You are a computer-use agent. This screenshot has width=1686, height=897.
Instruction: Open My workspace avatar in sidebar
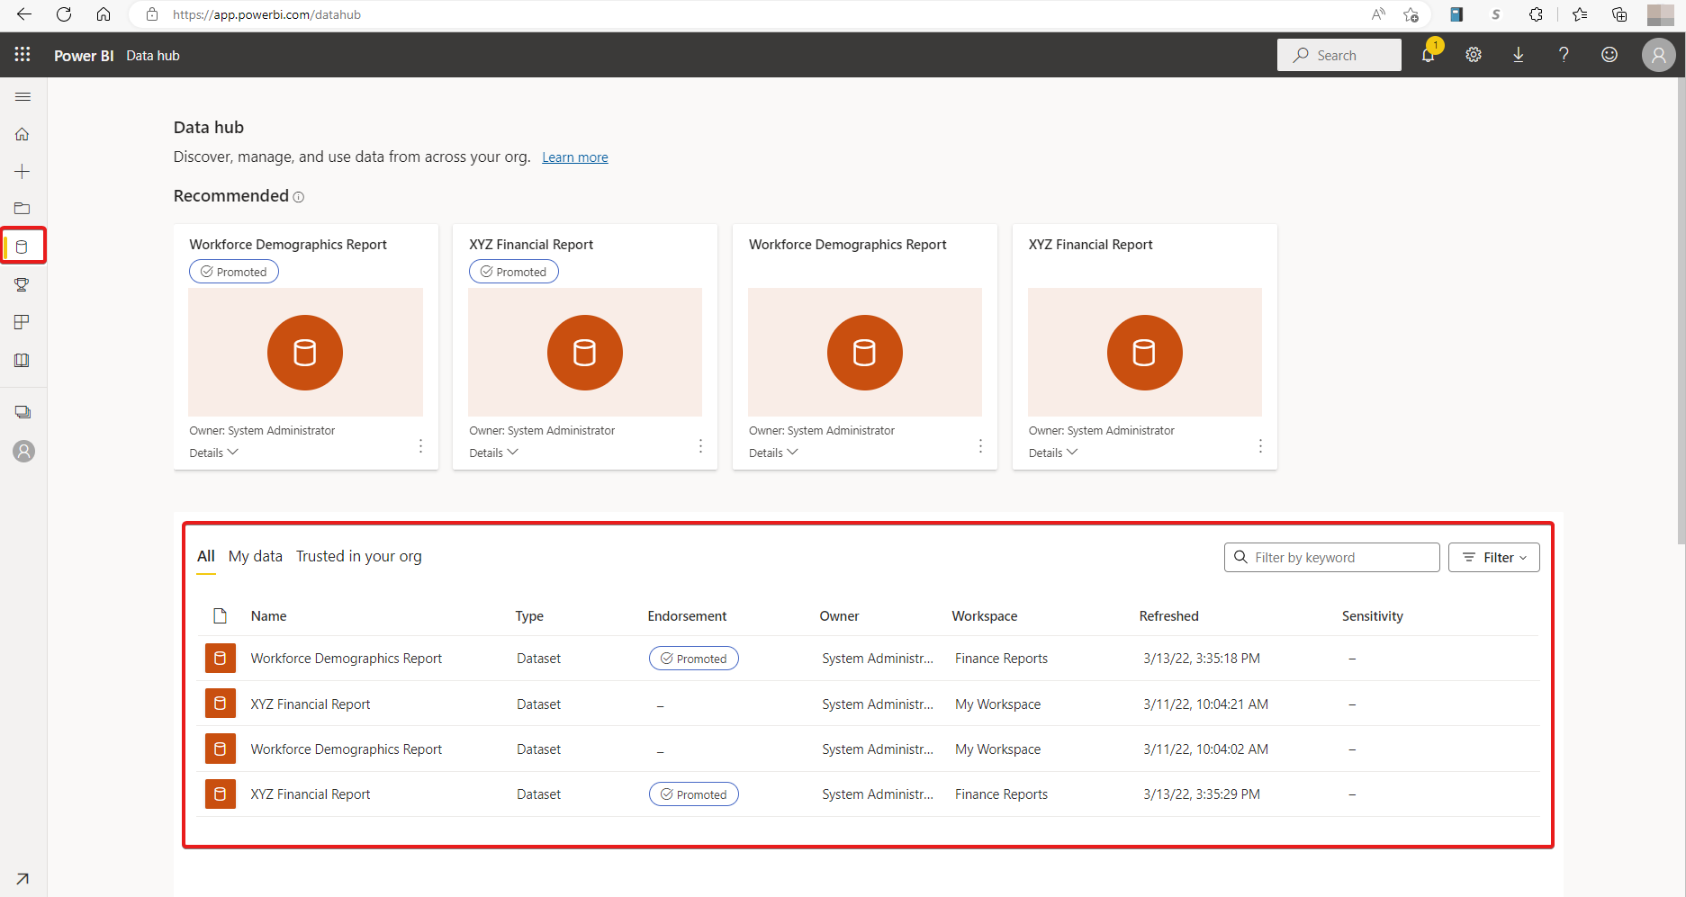(x=24, y=451)
